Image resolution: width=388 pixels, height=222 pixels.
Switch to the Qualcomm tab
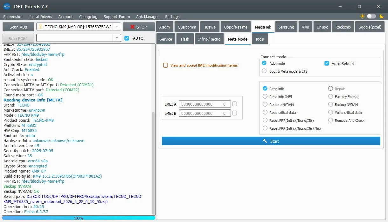point(187,27)
